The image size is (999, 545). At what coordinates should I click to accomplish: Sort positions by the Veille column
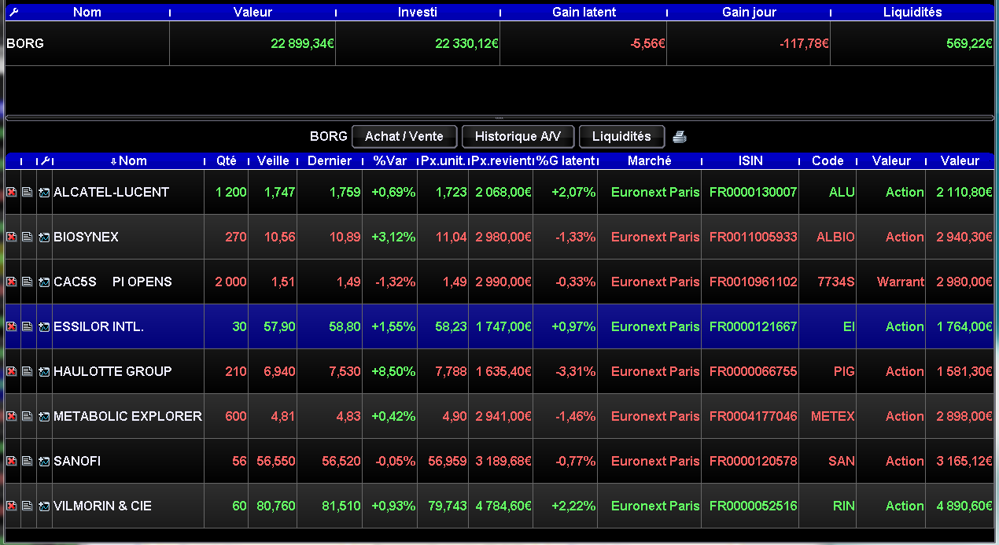tap(273, 160)
